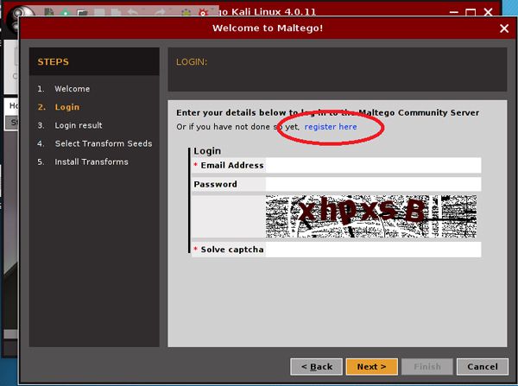Return to previous step with Back
The image size is (518, 386).
coord(317,367)
